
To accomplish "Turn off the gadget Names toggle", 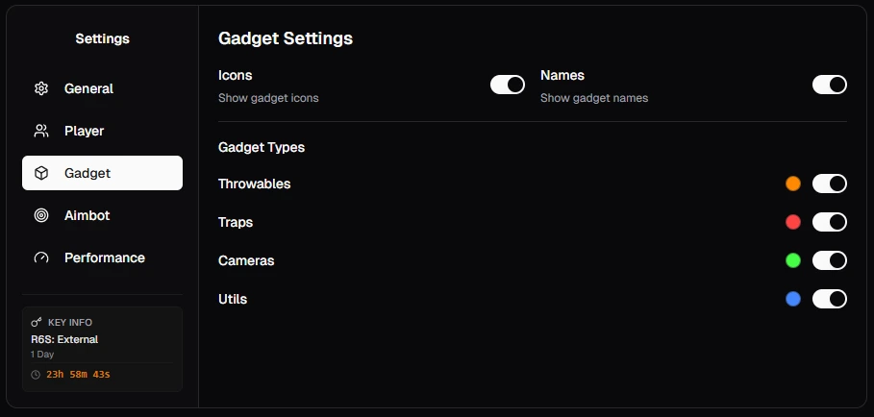I will pos(830,85).
